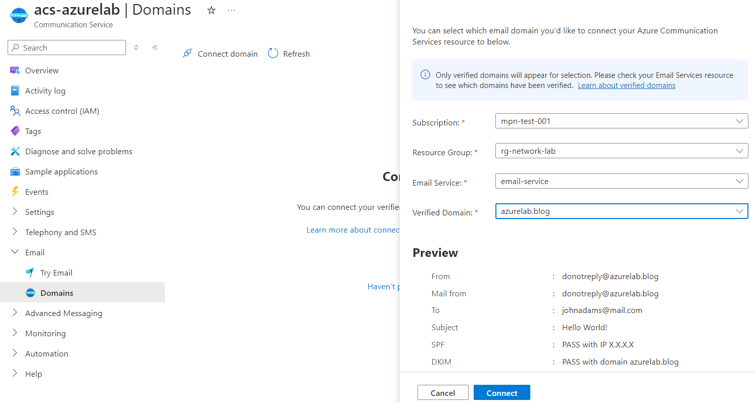This screenshot has height=403, width=755.
Task: Click the Sample applications briefcase icon
Action: point(15,171)
